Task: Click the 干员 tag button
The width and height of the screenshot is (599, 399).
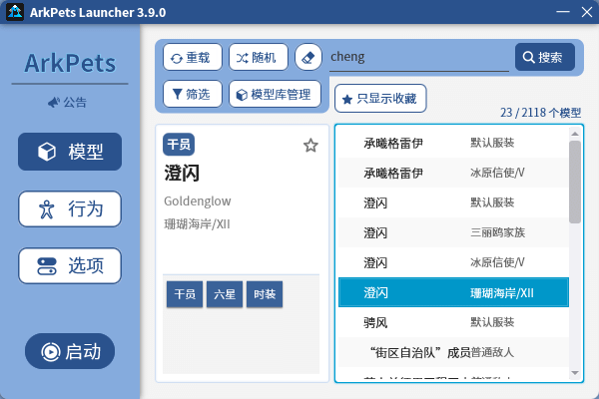Action: [x=184, y=295]
